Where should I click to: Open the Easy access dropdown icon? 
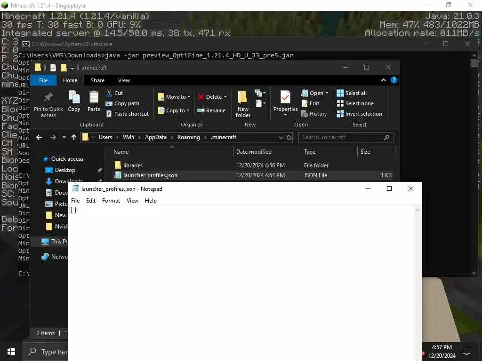(x=260, y=103)
